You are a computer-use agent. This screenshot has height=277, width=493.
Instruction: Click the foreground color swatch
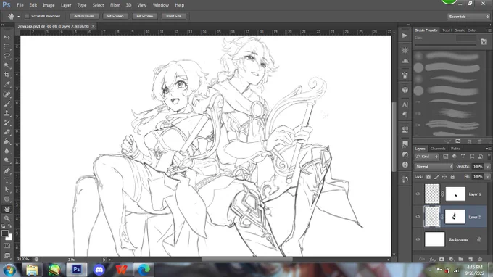5,233
